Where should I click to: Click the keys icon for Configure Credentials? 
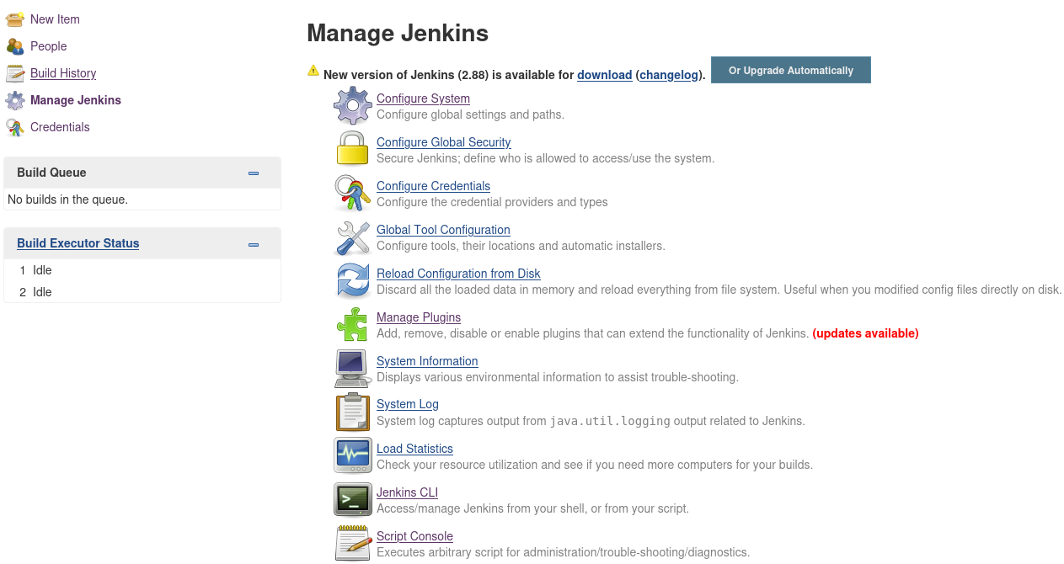pos(352,194)
